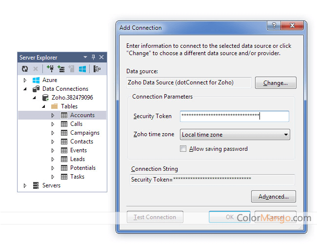The width and height of the screenshot is (317, 244).
Task: Click the Calls table grid icon
Action: (64, 124)
